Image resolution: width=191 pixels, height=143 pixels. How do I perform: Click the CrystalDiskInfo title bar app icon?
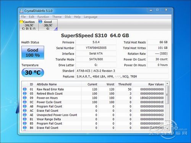pos(21,11)
